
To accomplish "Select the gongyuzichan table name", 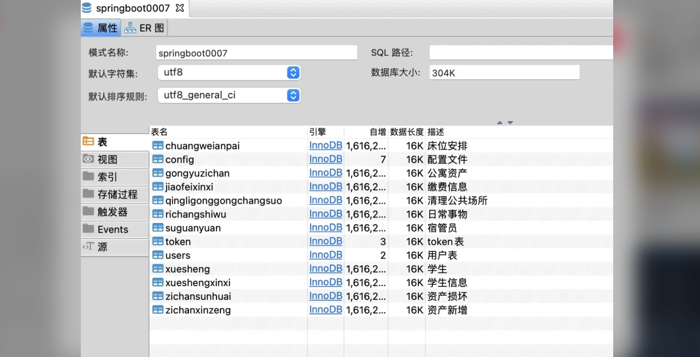I will pyautogui.click(x=198, y=173).
